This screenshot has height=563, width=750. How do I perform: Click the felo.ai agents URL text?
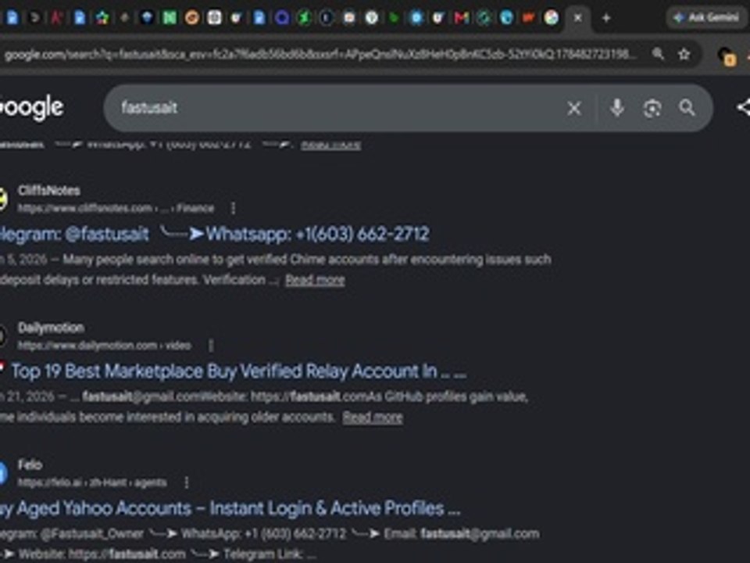tap(92, 482)
